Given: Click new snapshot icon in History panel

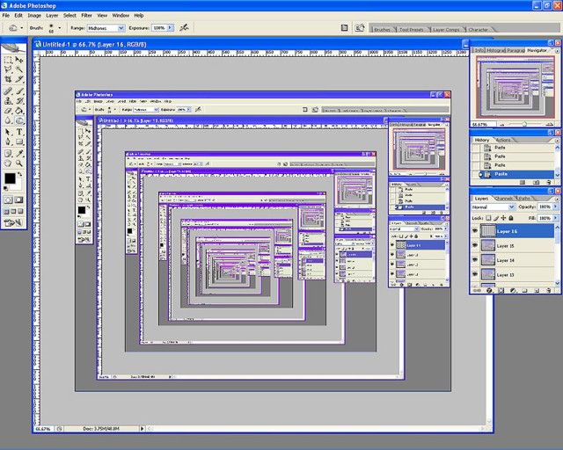Looking at the screenshot, I should tap(536, 182).
